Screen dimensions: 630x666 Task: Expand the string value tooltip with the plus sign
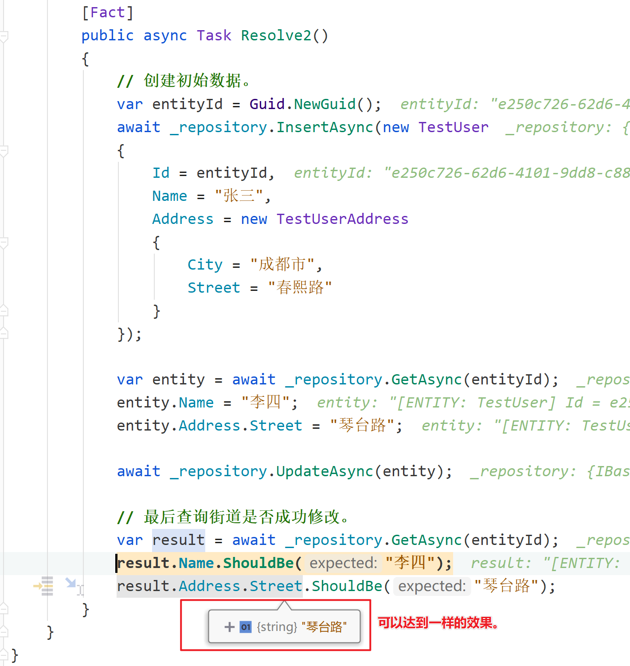tap(230, 627)
